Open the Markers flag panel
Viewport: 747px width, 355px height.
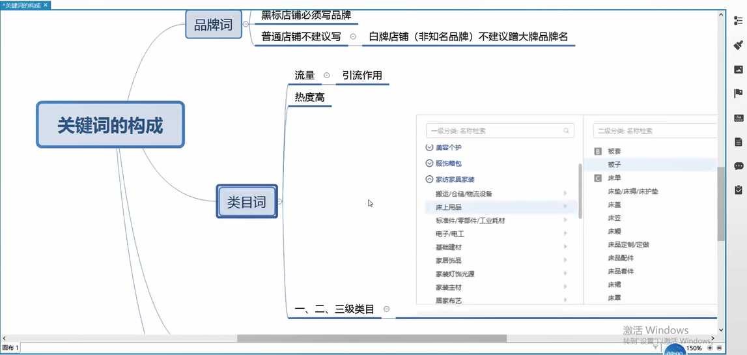point(738,93)
